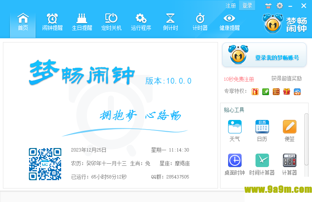Screen dimensions: 312x202
Task: Click the 星期一 11:14:30 time text
Action: (170, 150)
